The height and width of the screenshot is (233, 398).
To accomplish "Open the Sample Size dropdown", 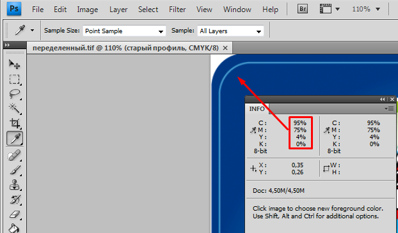I will point(124,31).
